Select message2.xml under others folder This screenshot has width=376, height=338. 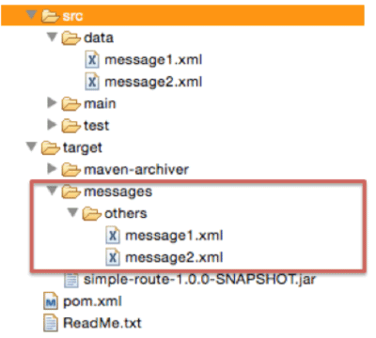[174, 257]
